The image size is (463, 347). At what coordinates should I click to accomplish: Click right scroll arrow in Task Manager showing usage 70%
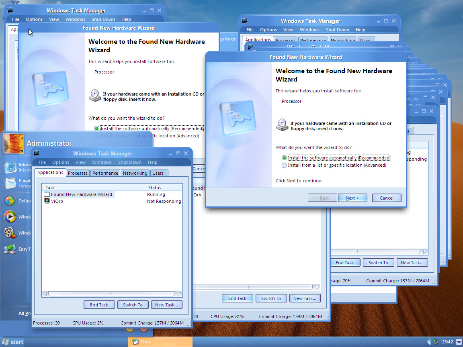click(424, 251)
